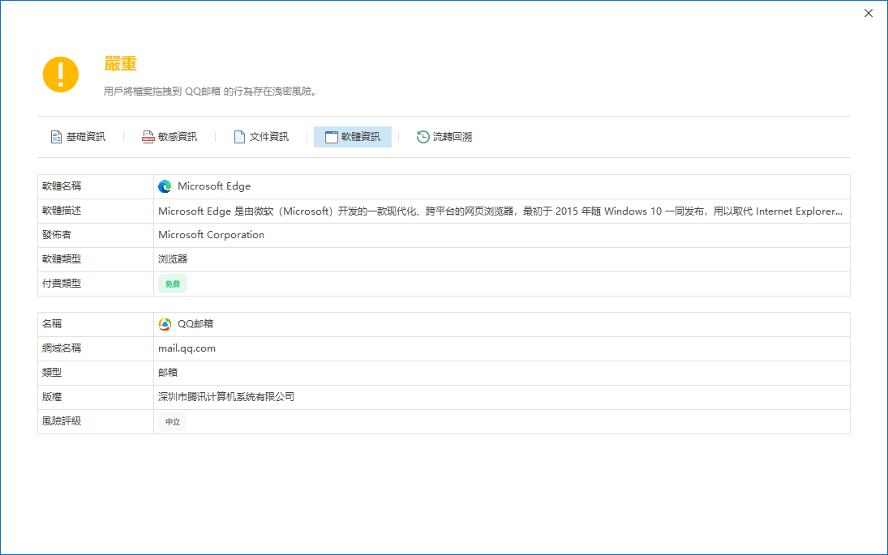Click the yellow severe warning icon
This screenshot has height=555, width=888.
coord(60,75)
